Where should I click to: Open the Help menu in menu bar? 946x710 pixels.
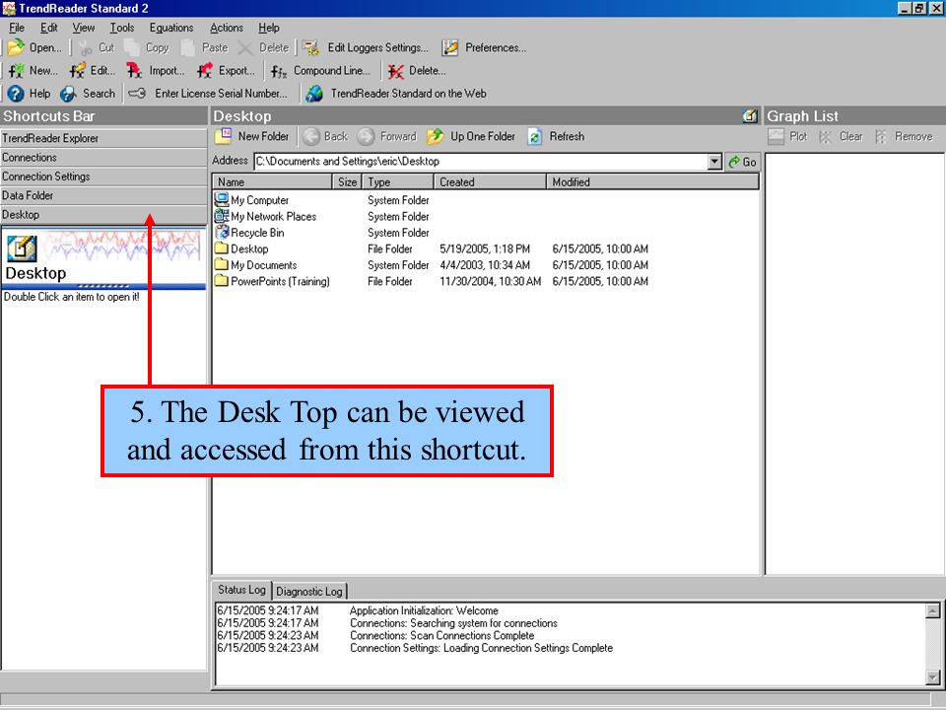[x=268, y=28]
